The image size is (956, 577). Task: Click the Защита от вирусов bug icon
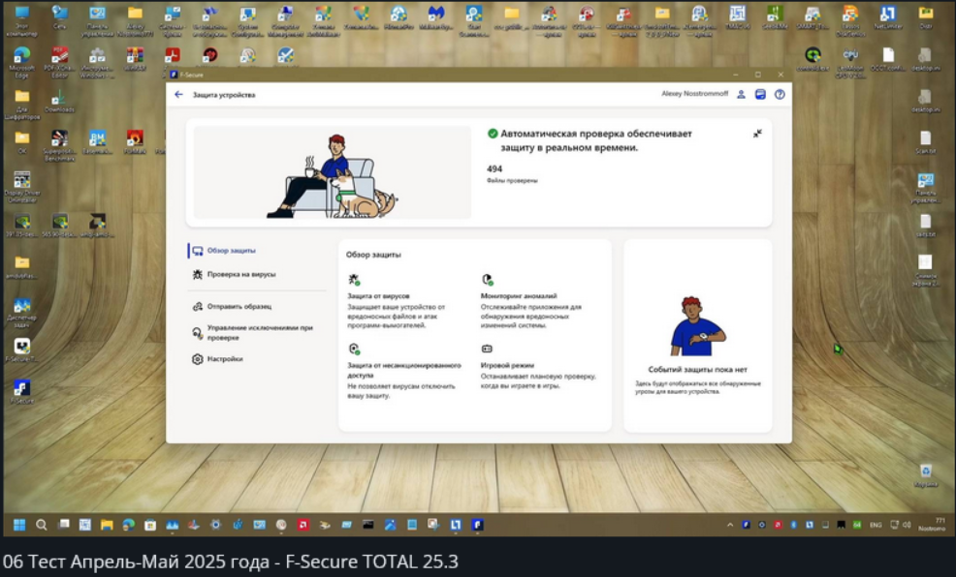[x=354, y=280]
